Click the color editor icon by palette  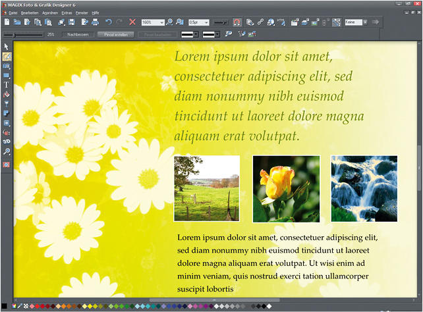[14, 306]
